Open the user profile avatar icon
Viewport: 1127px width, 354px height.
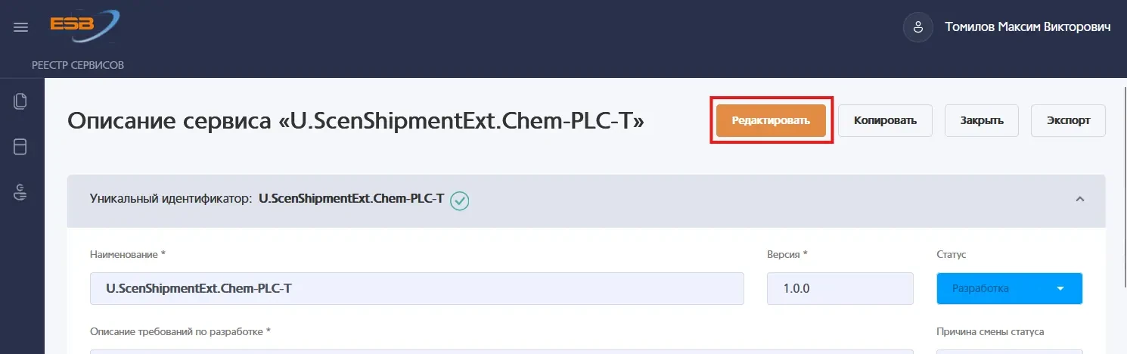pyautogui.click(x=917, y=27)
